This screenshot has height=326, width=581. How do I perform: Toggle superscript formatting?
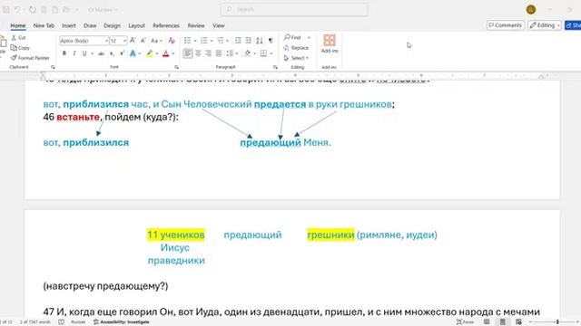pyautogui.click(x=122, y=53)
